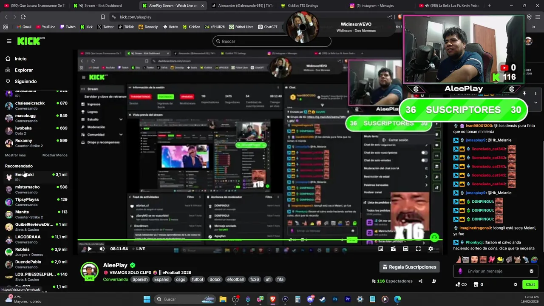Open the chat three-dot options menu
Viewport: 544px width, 306px height.
coord(535,93)
